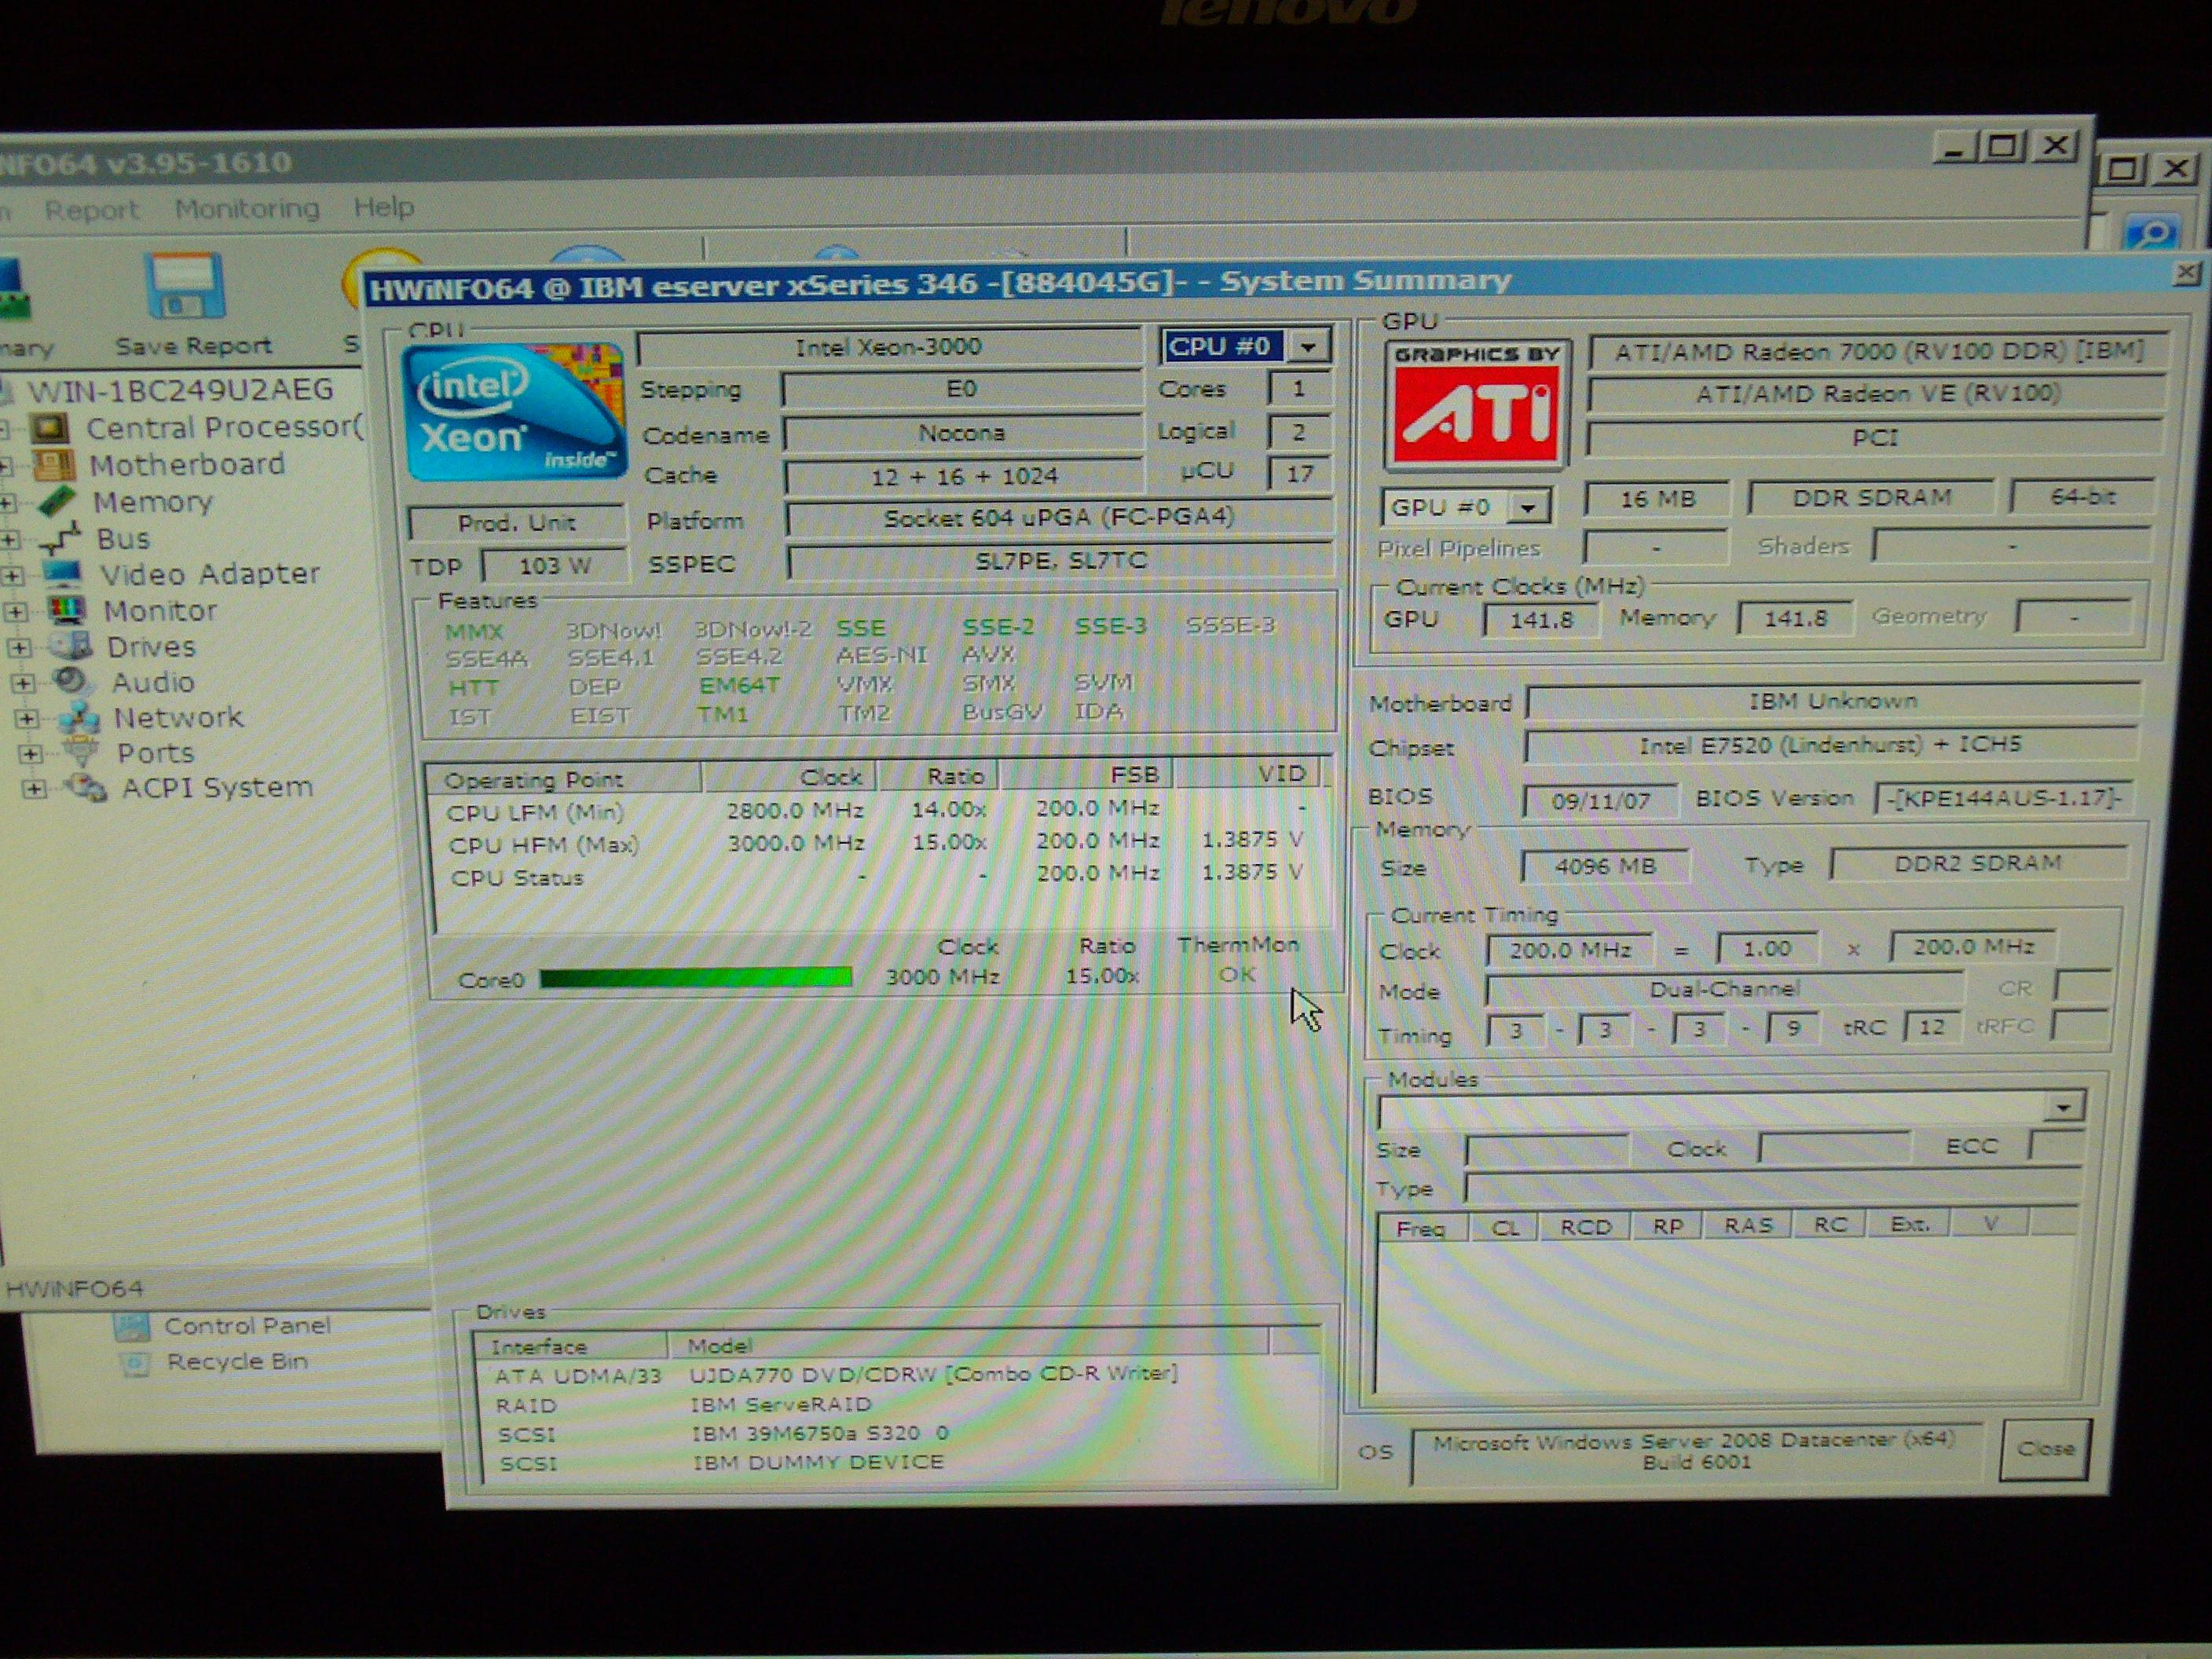
Task: Click the Core0 green clock bar
Action: coord(696,977)
